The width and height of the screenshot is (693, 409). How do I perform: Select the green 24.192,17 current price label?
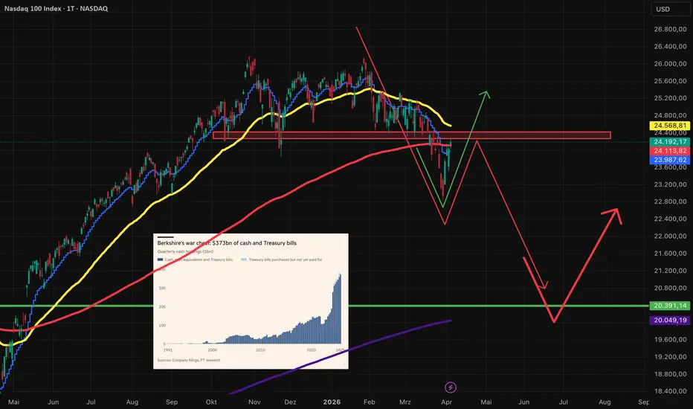[x=669, y=142]
